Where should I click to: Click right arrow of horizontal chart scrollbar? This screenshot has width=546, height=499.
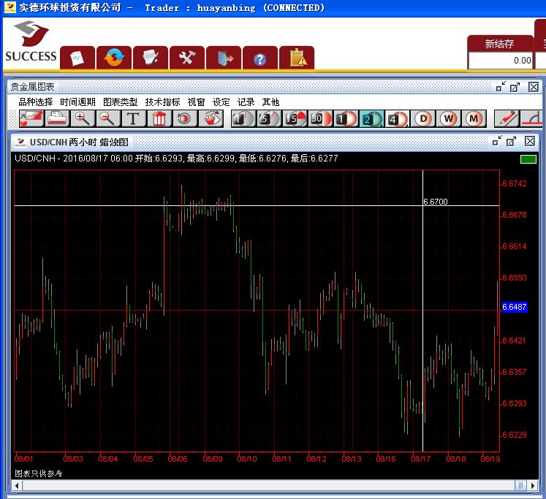click(532, 485)
